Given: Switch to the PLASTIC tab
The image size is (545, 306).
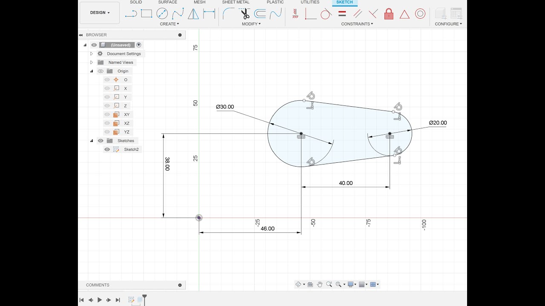Looking at the screenshot, I should click(x=275, y=2).
